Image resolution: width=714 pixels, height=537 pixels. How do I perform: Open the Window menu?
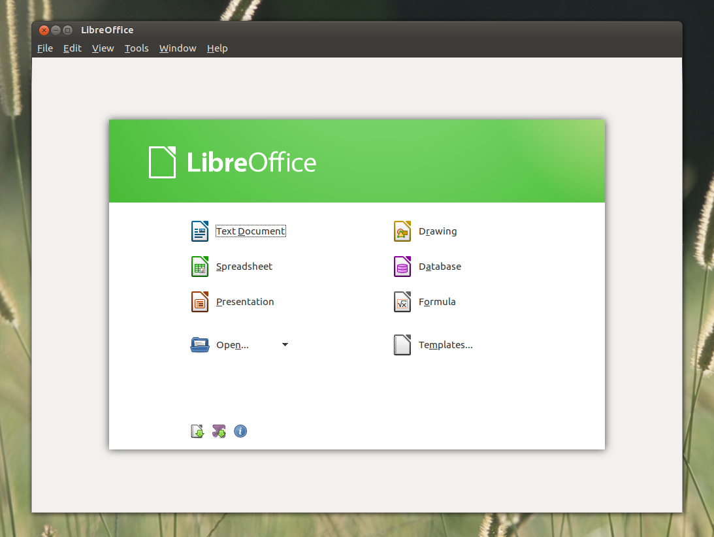177,48
